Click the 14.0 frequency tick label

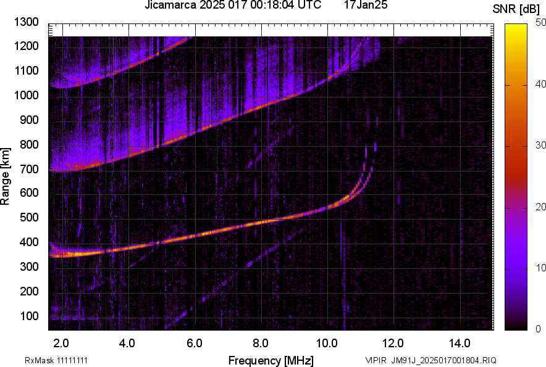point(460,343)
